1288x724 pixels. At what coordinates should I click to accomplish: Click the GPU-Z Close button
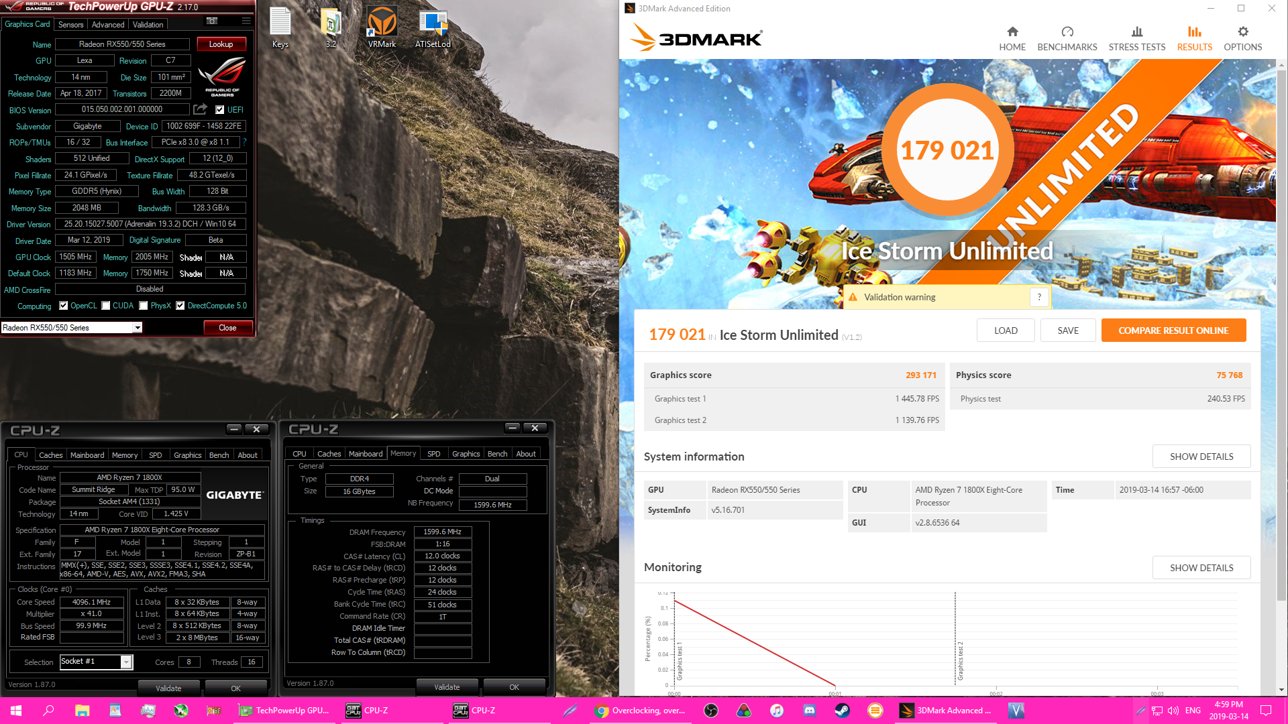click(x=227, y=328)
